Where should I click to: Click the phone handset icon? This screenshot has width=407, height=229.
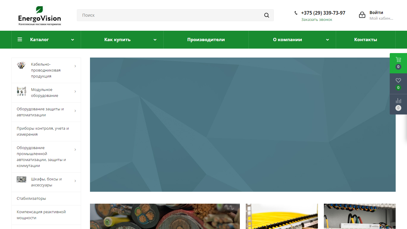click(296, 13)
